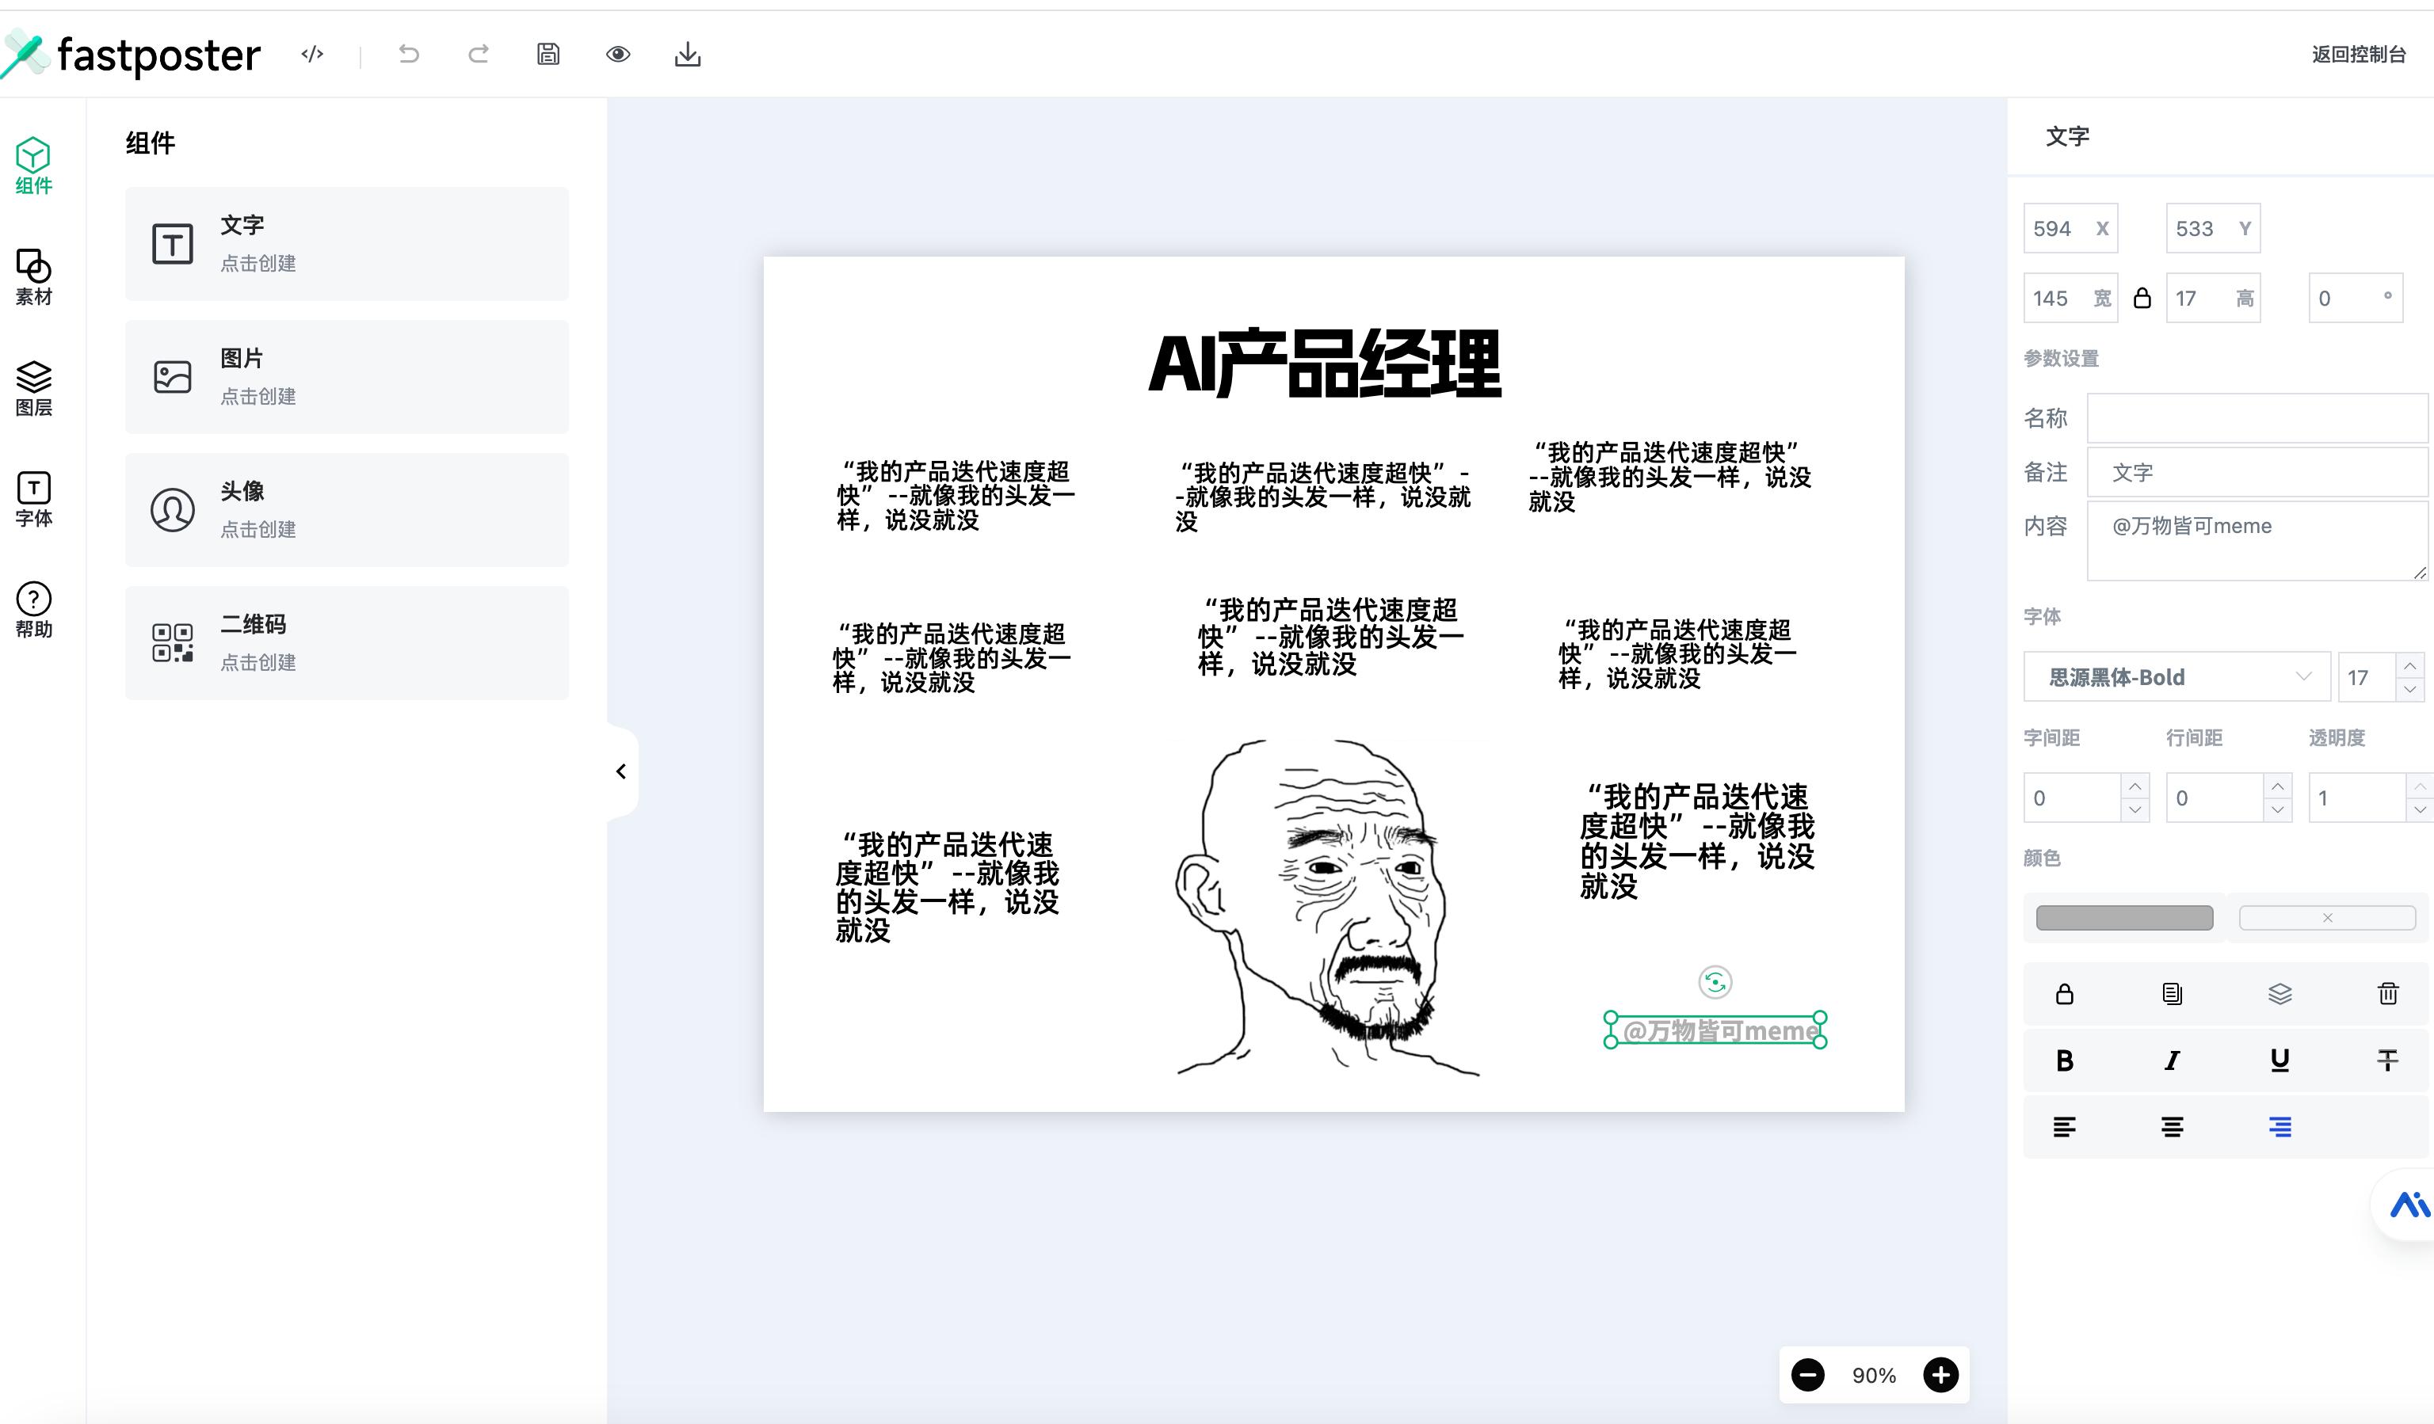2434x1424 pixels.
Task: Redo the last action
Action: coord(478,54)
